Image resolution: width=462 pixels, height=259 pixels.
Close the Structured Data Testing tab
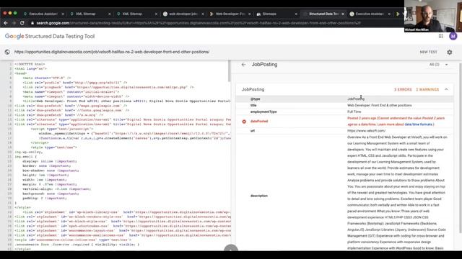(343, 14)
